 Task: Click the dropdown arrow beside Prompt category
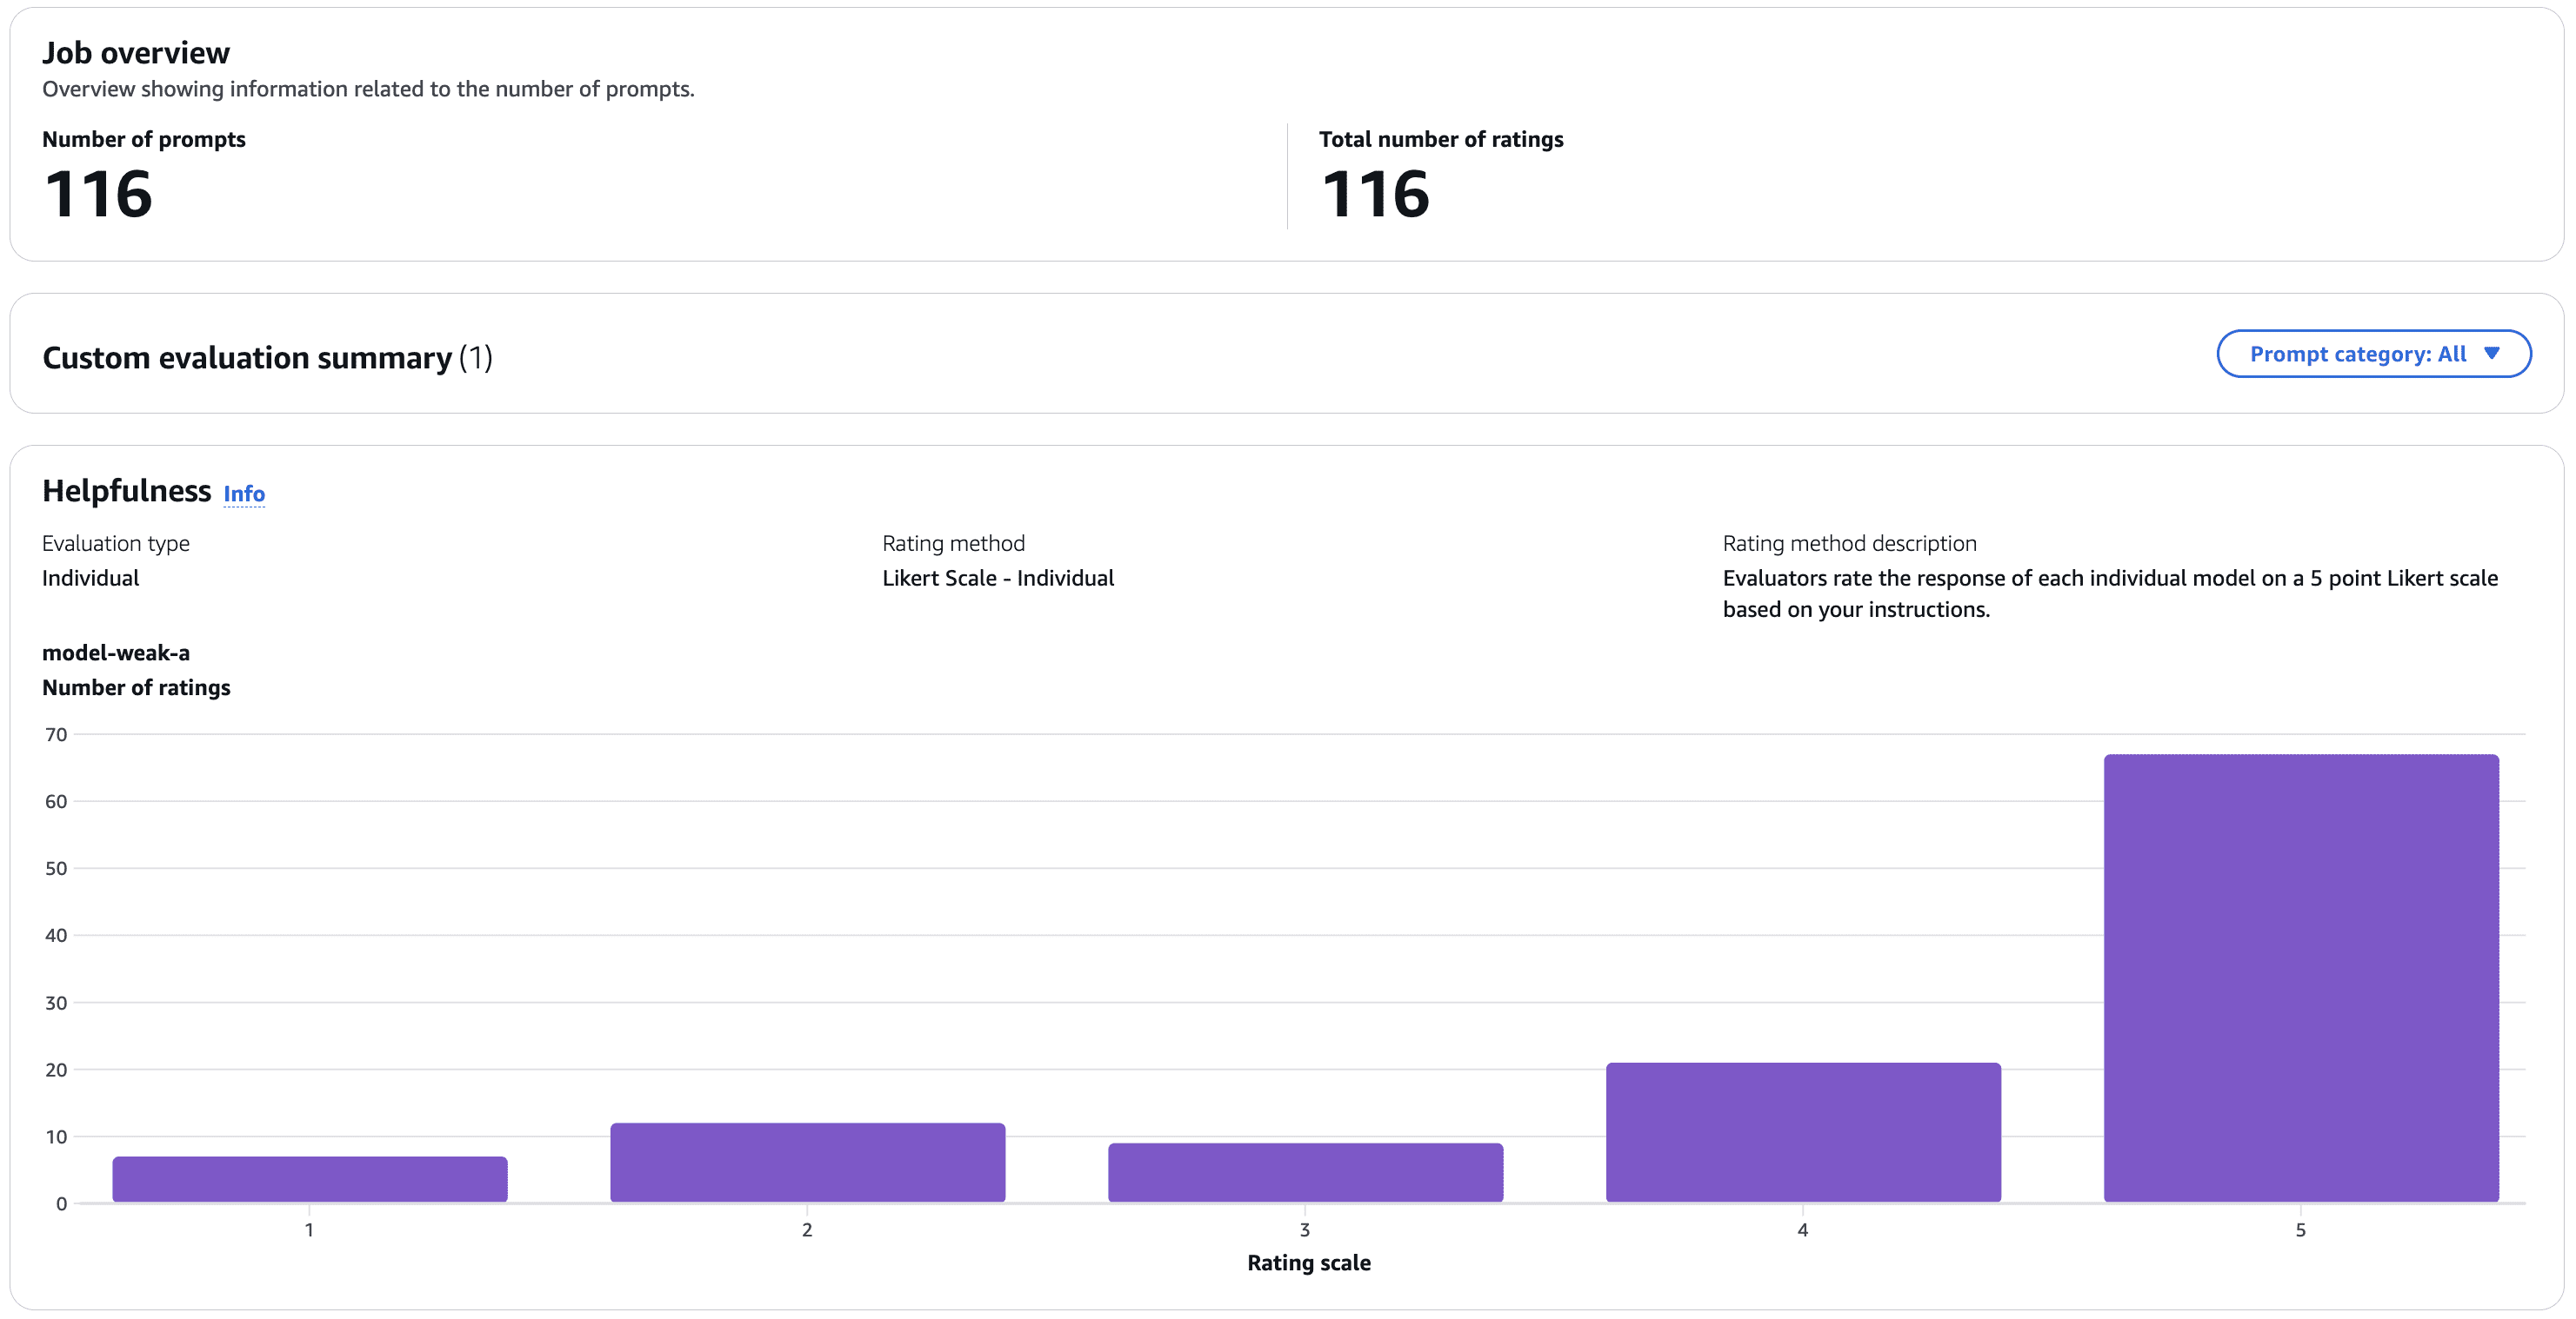pos(2491,353)
